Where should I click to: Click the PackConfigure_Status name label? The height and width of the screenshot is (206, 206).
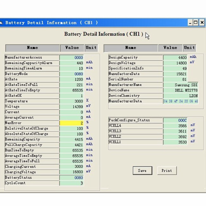[x=136, y=120]
